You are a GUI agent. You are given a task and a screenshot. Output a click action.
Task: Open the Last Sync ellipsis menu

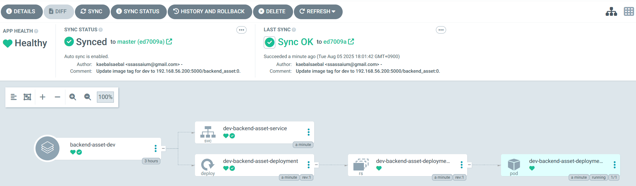click(x=441, y=30)
